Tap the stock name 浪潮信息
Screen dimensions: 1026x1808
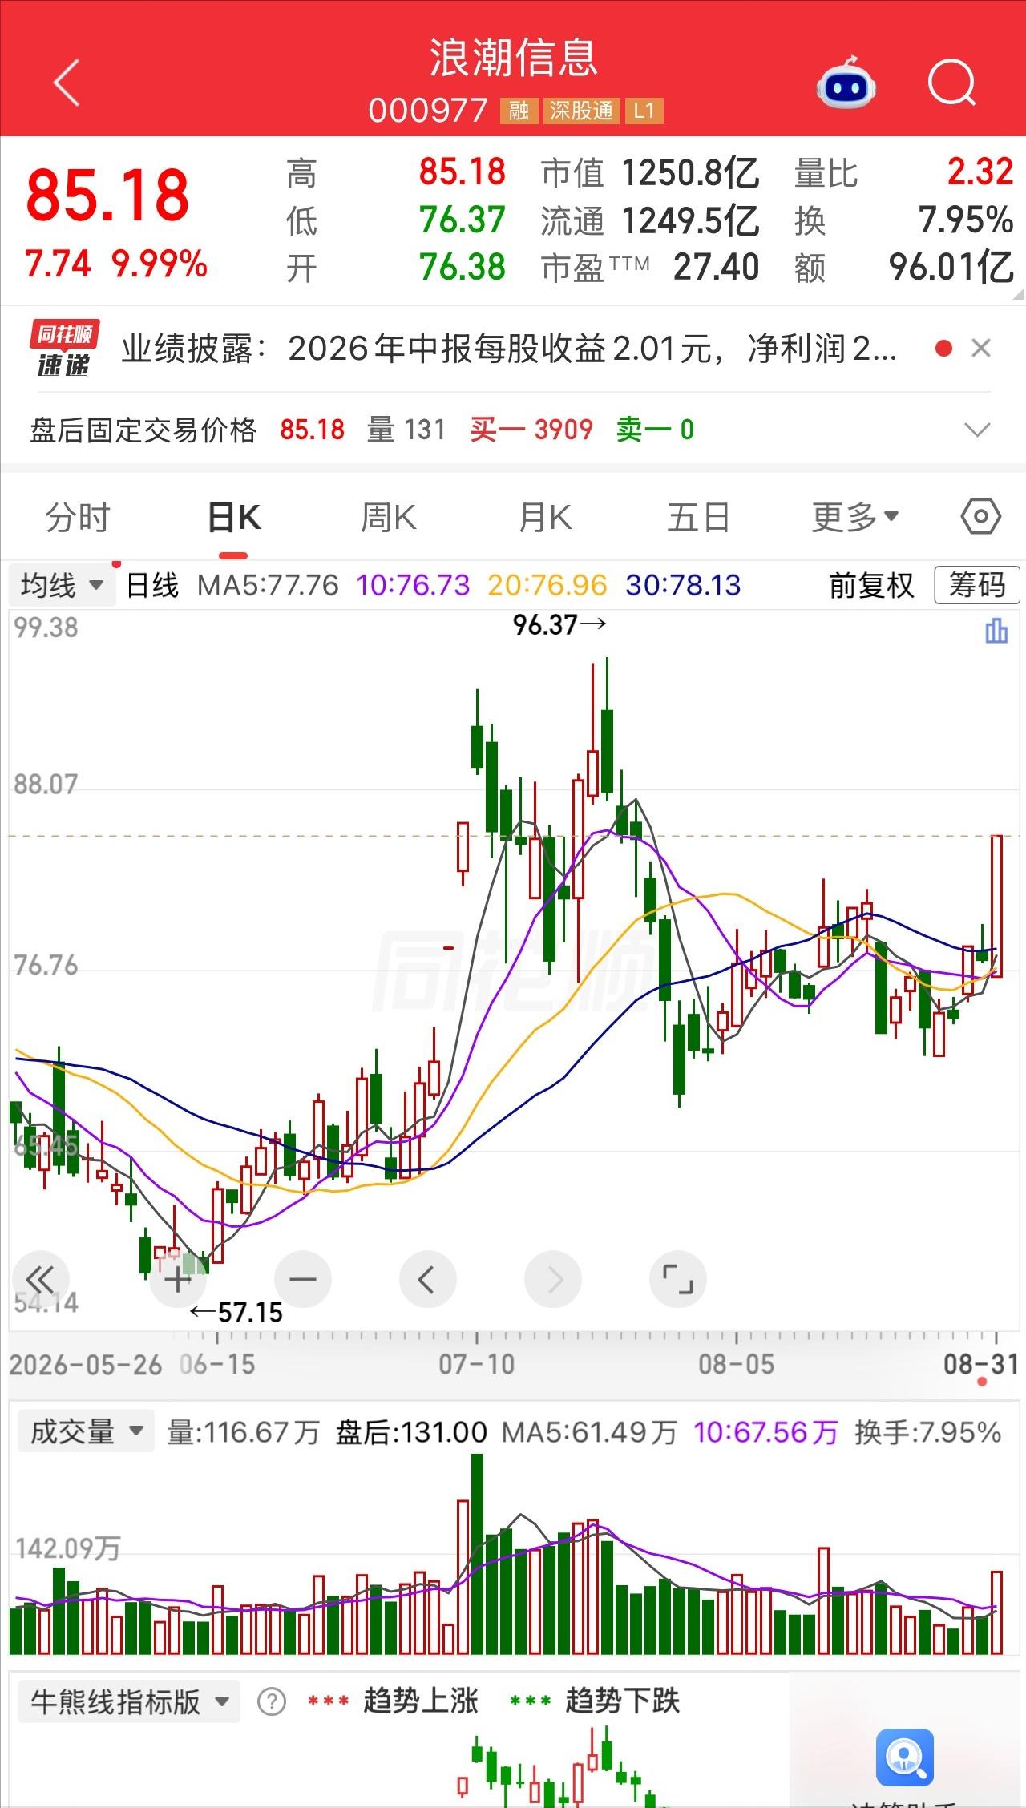[514, 58]
